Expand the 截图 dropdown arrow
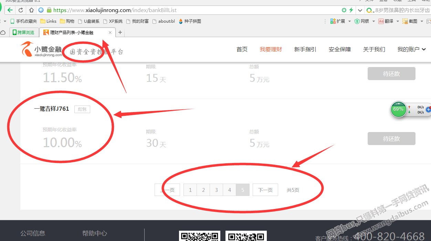 click(422, 21)
